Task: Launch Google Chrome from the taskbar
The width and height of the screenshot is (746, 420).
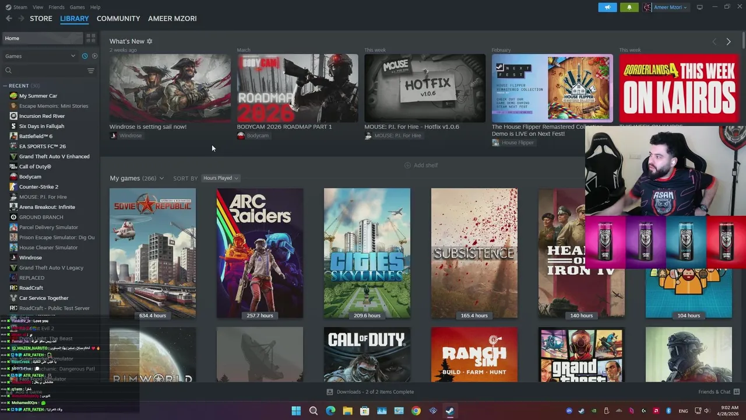Action: (416, 411)
